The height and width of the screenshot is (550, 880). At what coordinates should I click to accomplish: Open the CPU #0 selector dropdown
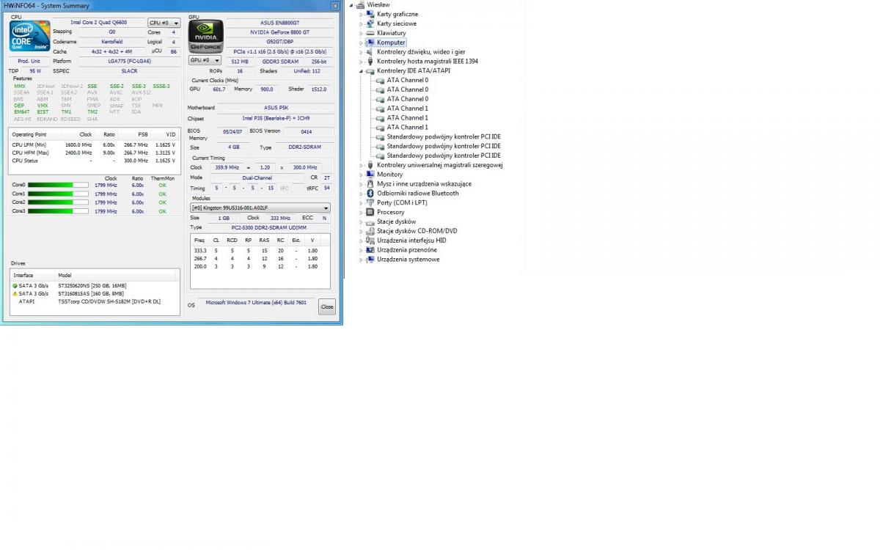click(164, 23)
